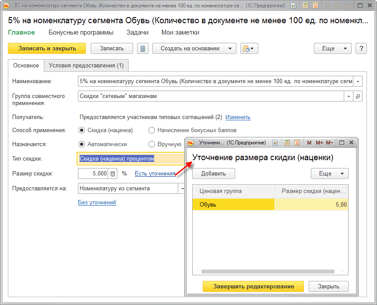Click the Изменить link for Получатель
The image size is (377, 305).
coord(238,117)
